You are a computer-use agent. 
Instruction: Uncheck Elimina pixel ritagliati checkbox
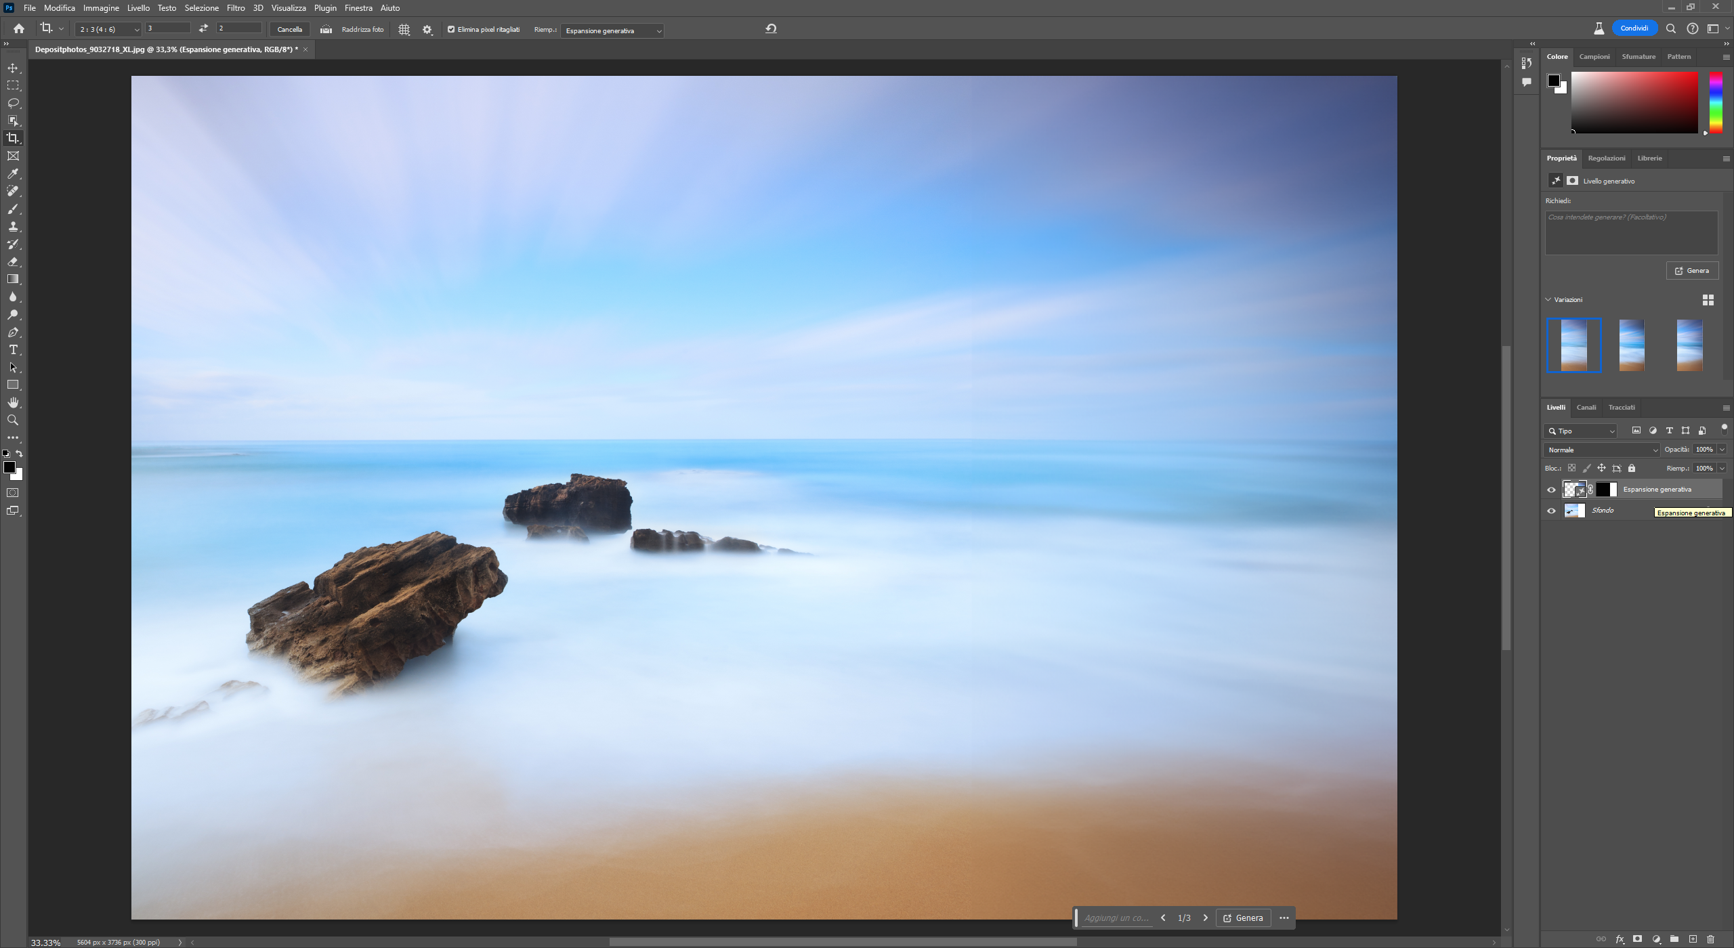451,30
